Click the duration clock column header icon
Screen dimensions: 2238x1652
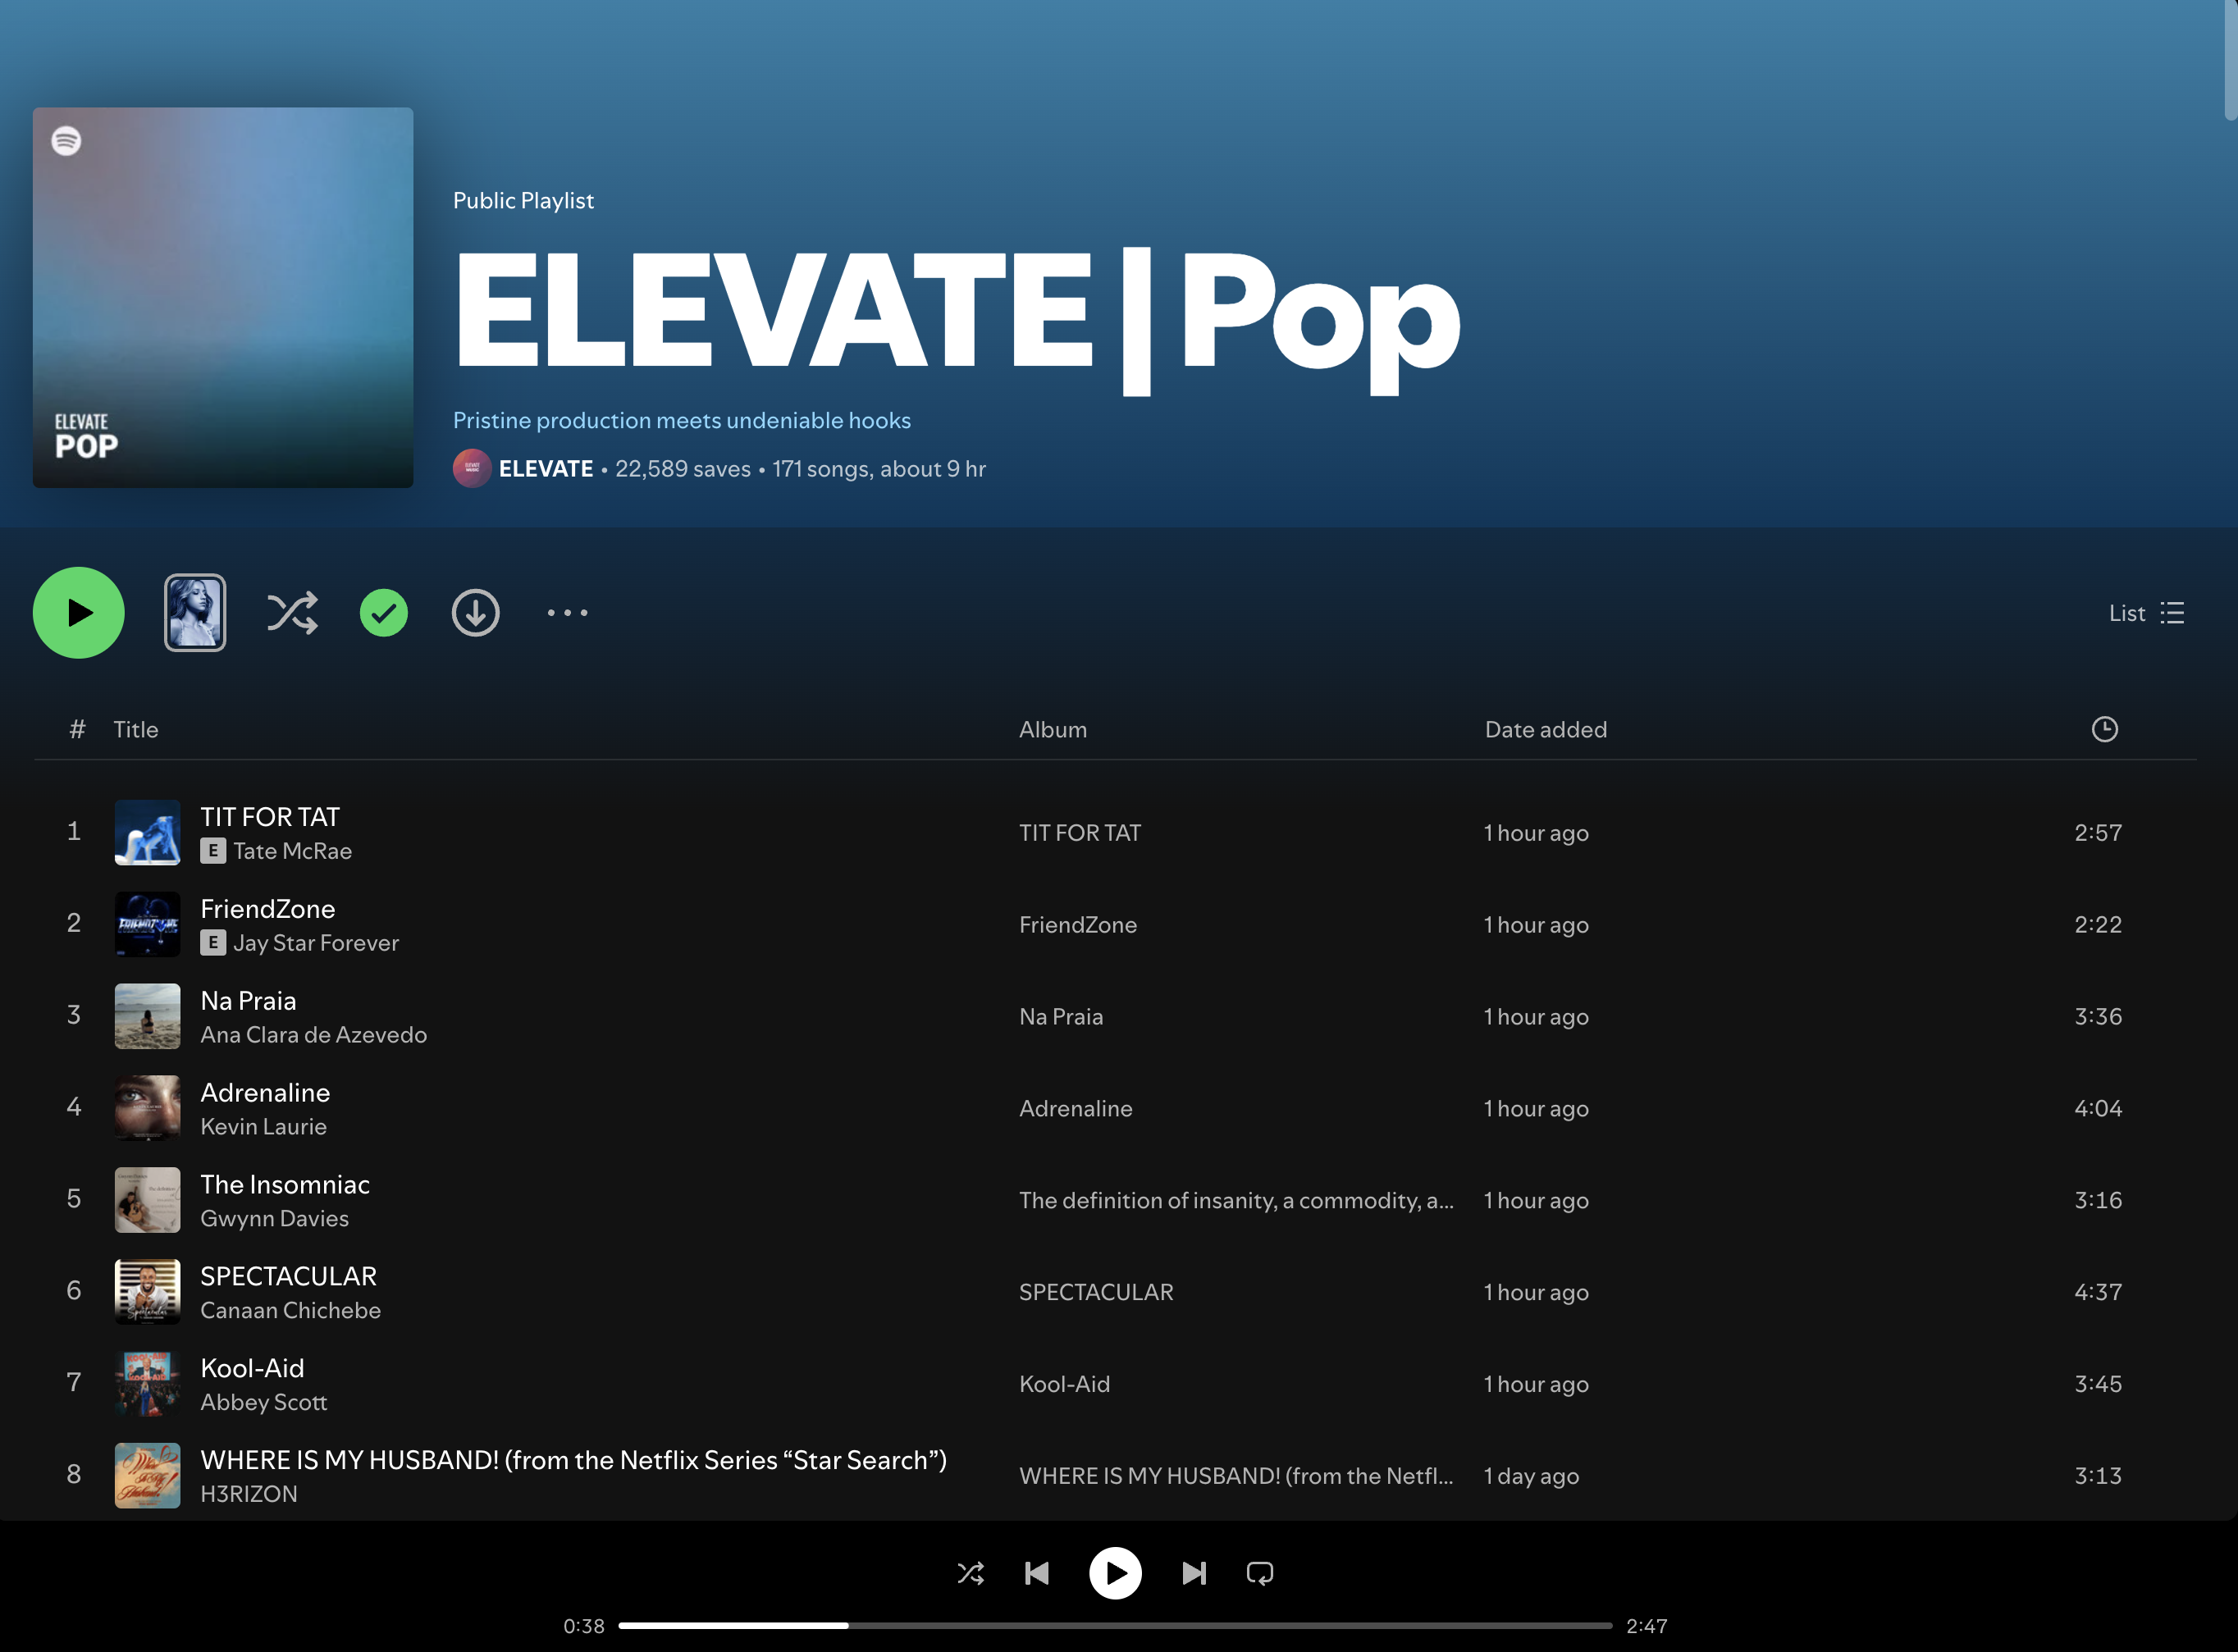point(2105,729)
